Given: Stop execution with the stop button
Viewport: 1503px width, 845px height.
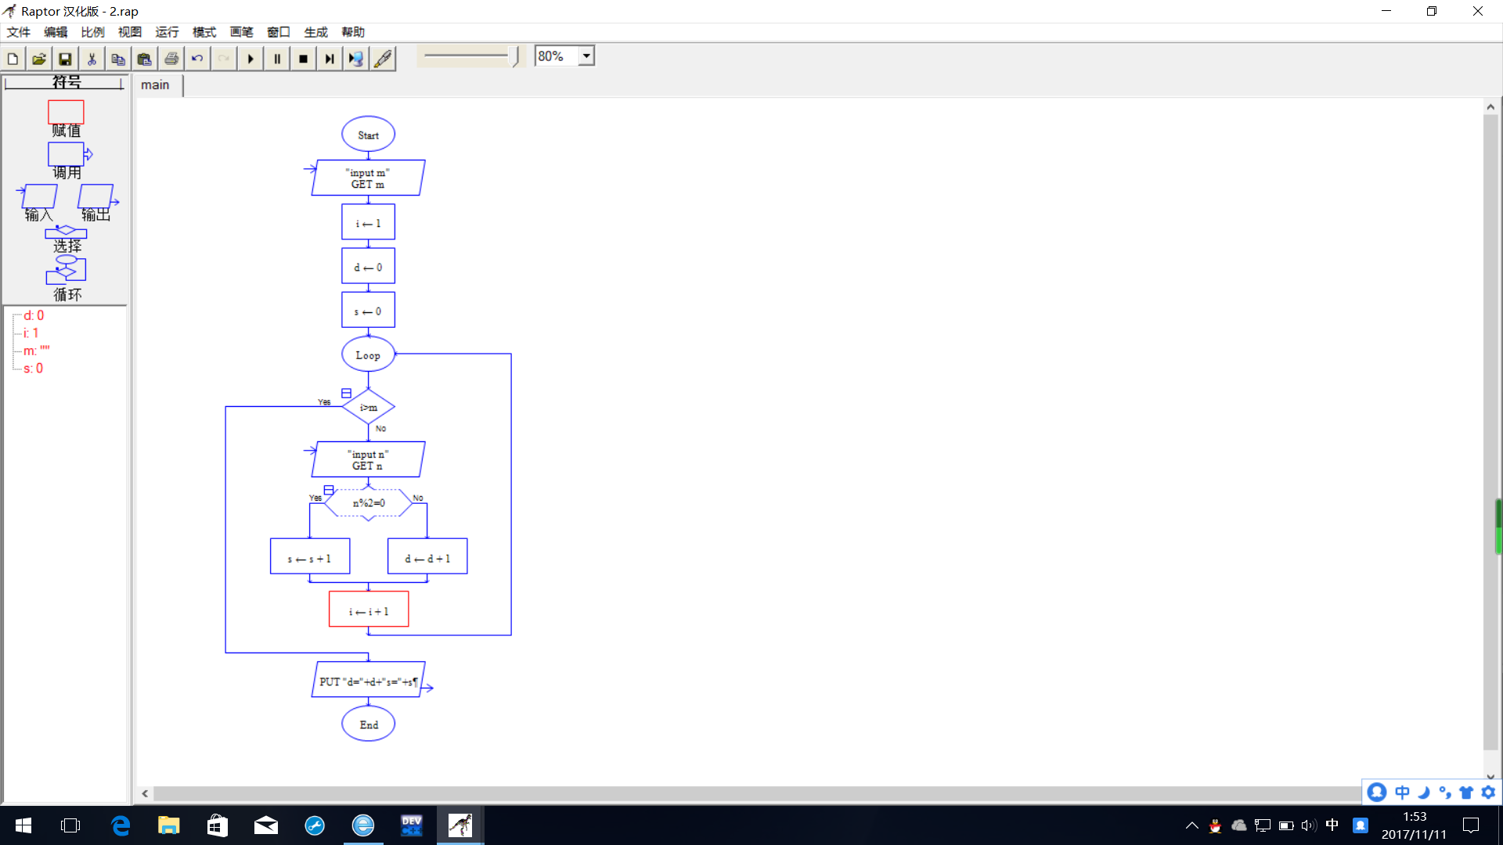Looking at the screenshot, I should pos(303,59).
